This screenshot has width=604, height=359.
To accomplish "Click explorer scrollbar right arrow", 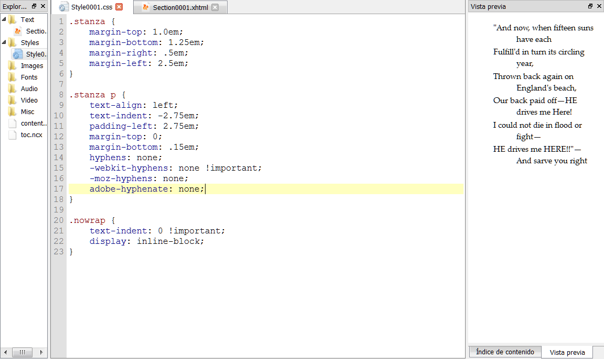I will 41,352.
